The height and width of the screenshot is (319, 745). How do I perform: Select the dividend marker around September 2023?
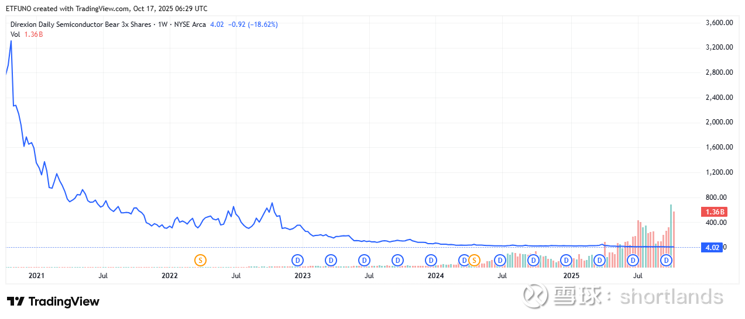(397, 259)
